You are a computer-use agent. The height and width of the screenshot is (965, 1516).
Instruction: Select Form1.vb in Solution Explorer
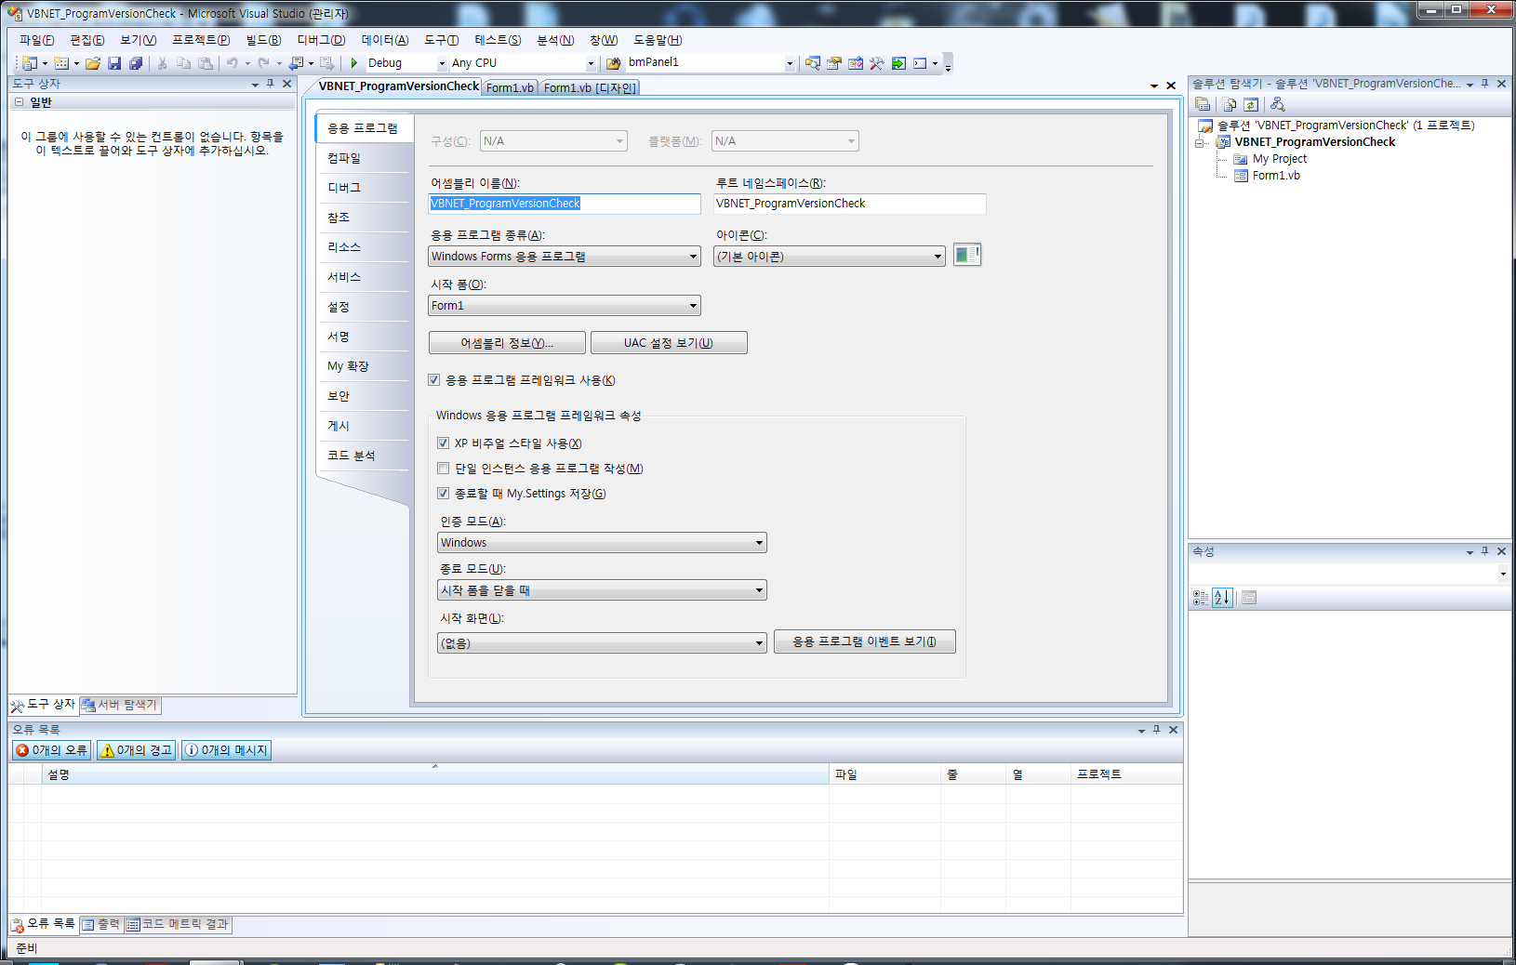(x=1276, y=176)
